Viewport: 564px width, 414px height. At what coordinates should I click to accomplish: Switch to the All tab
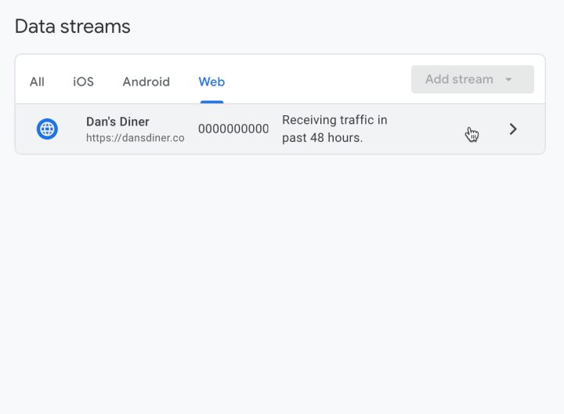[37, 82]
